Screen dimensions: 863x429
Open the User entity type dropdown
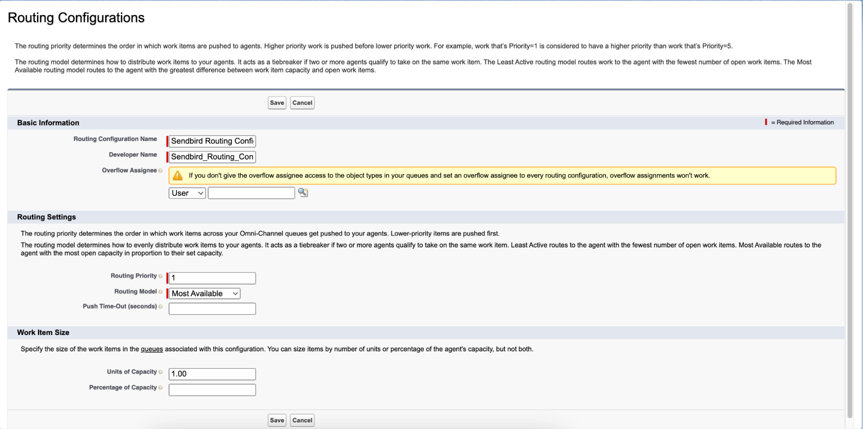coord(187,193)
